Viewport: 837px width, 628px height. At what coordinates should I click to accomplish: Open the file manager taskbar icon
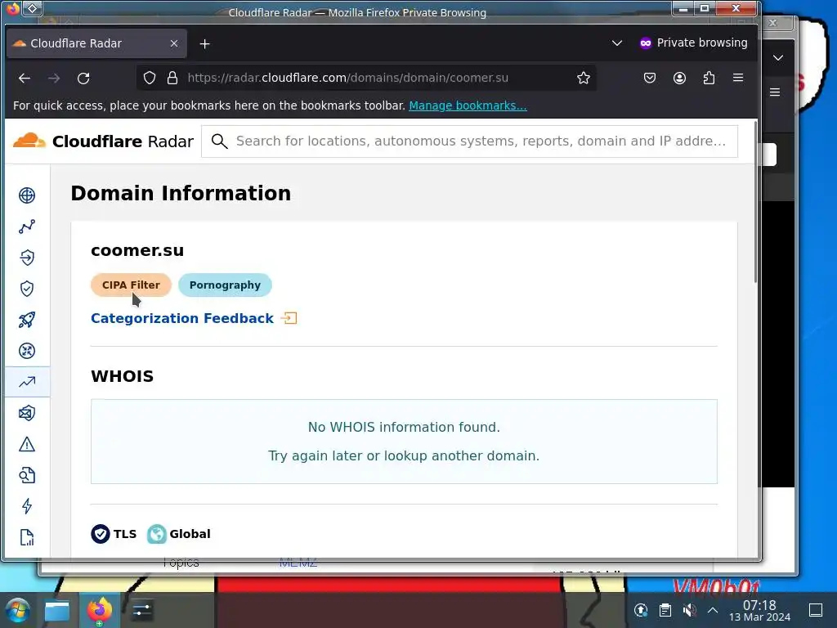point(57,610)
